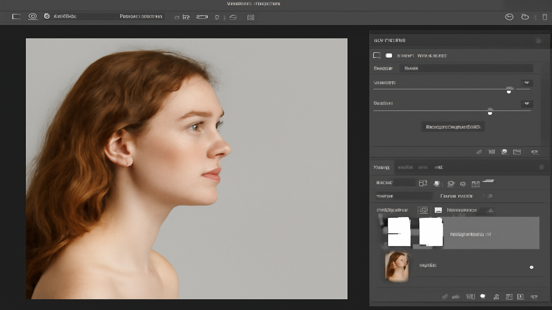
Task: Click the stamp-like icon in upper panel footer
Action: (x=504, y=152)
